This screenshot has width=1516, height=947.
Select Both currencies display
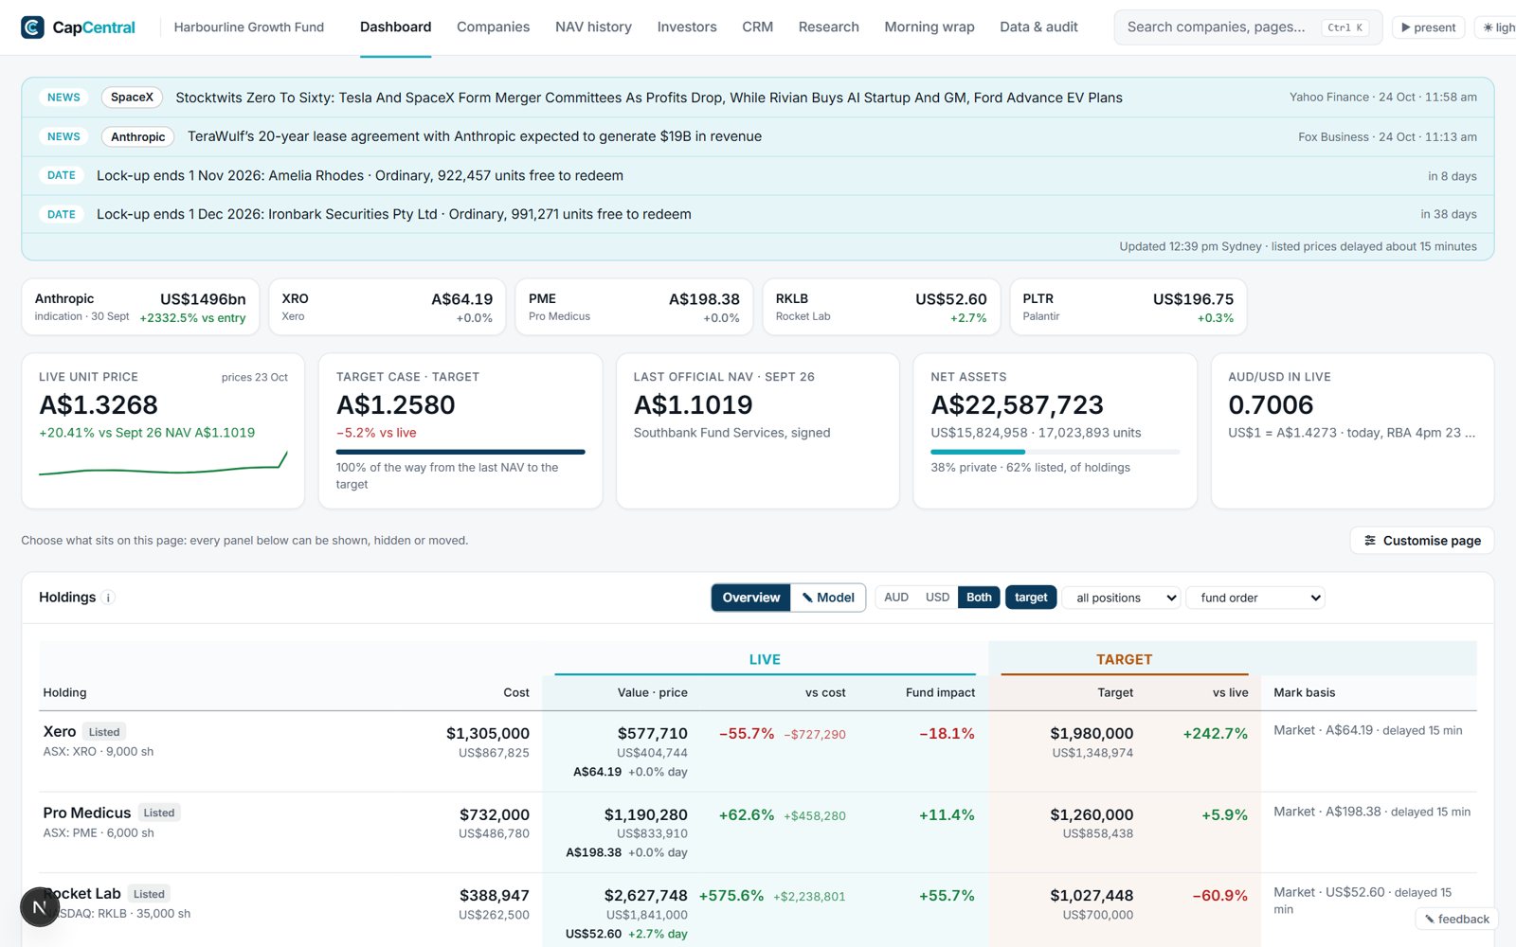[x=979, y=598]
